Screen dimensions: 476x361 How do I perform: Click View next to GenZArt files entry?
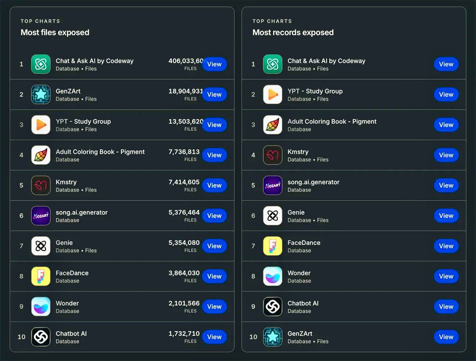pyautogui.click(x=214, y=94)
